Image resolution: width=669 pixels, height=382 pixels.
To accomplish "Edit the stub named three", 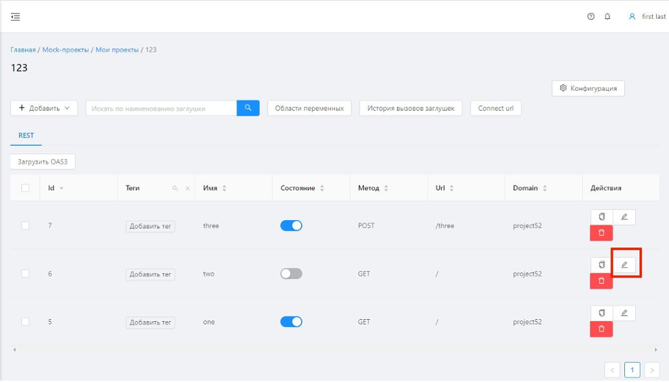I will point(624,217).
